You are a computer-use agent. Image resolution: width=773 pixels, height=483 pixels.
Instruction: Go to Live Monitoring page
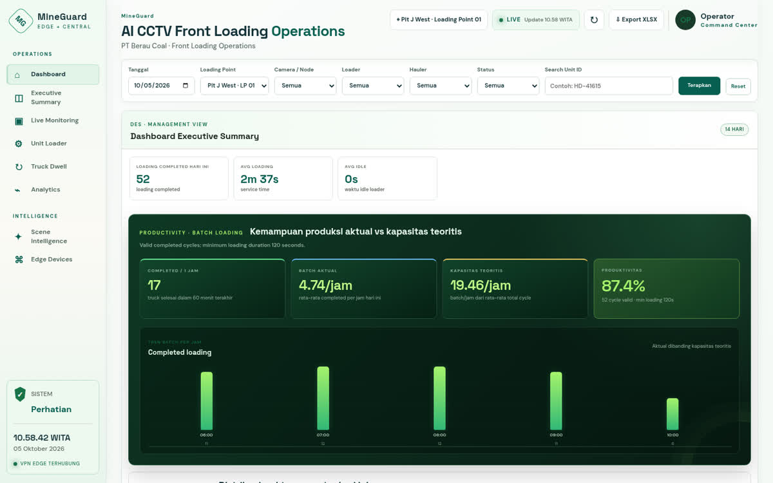click(x=53, y=120)
